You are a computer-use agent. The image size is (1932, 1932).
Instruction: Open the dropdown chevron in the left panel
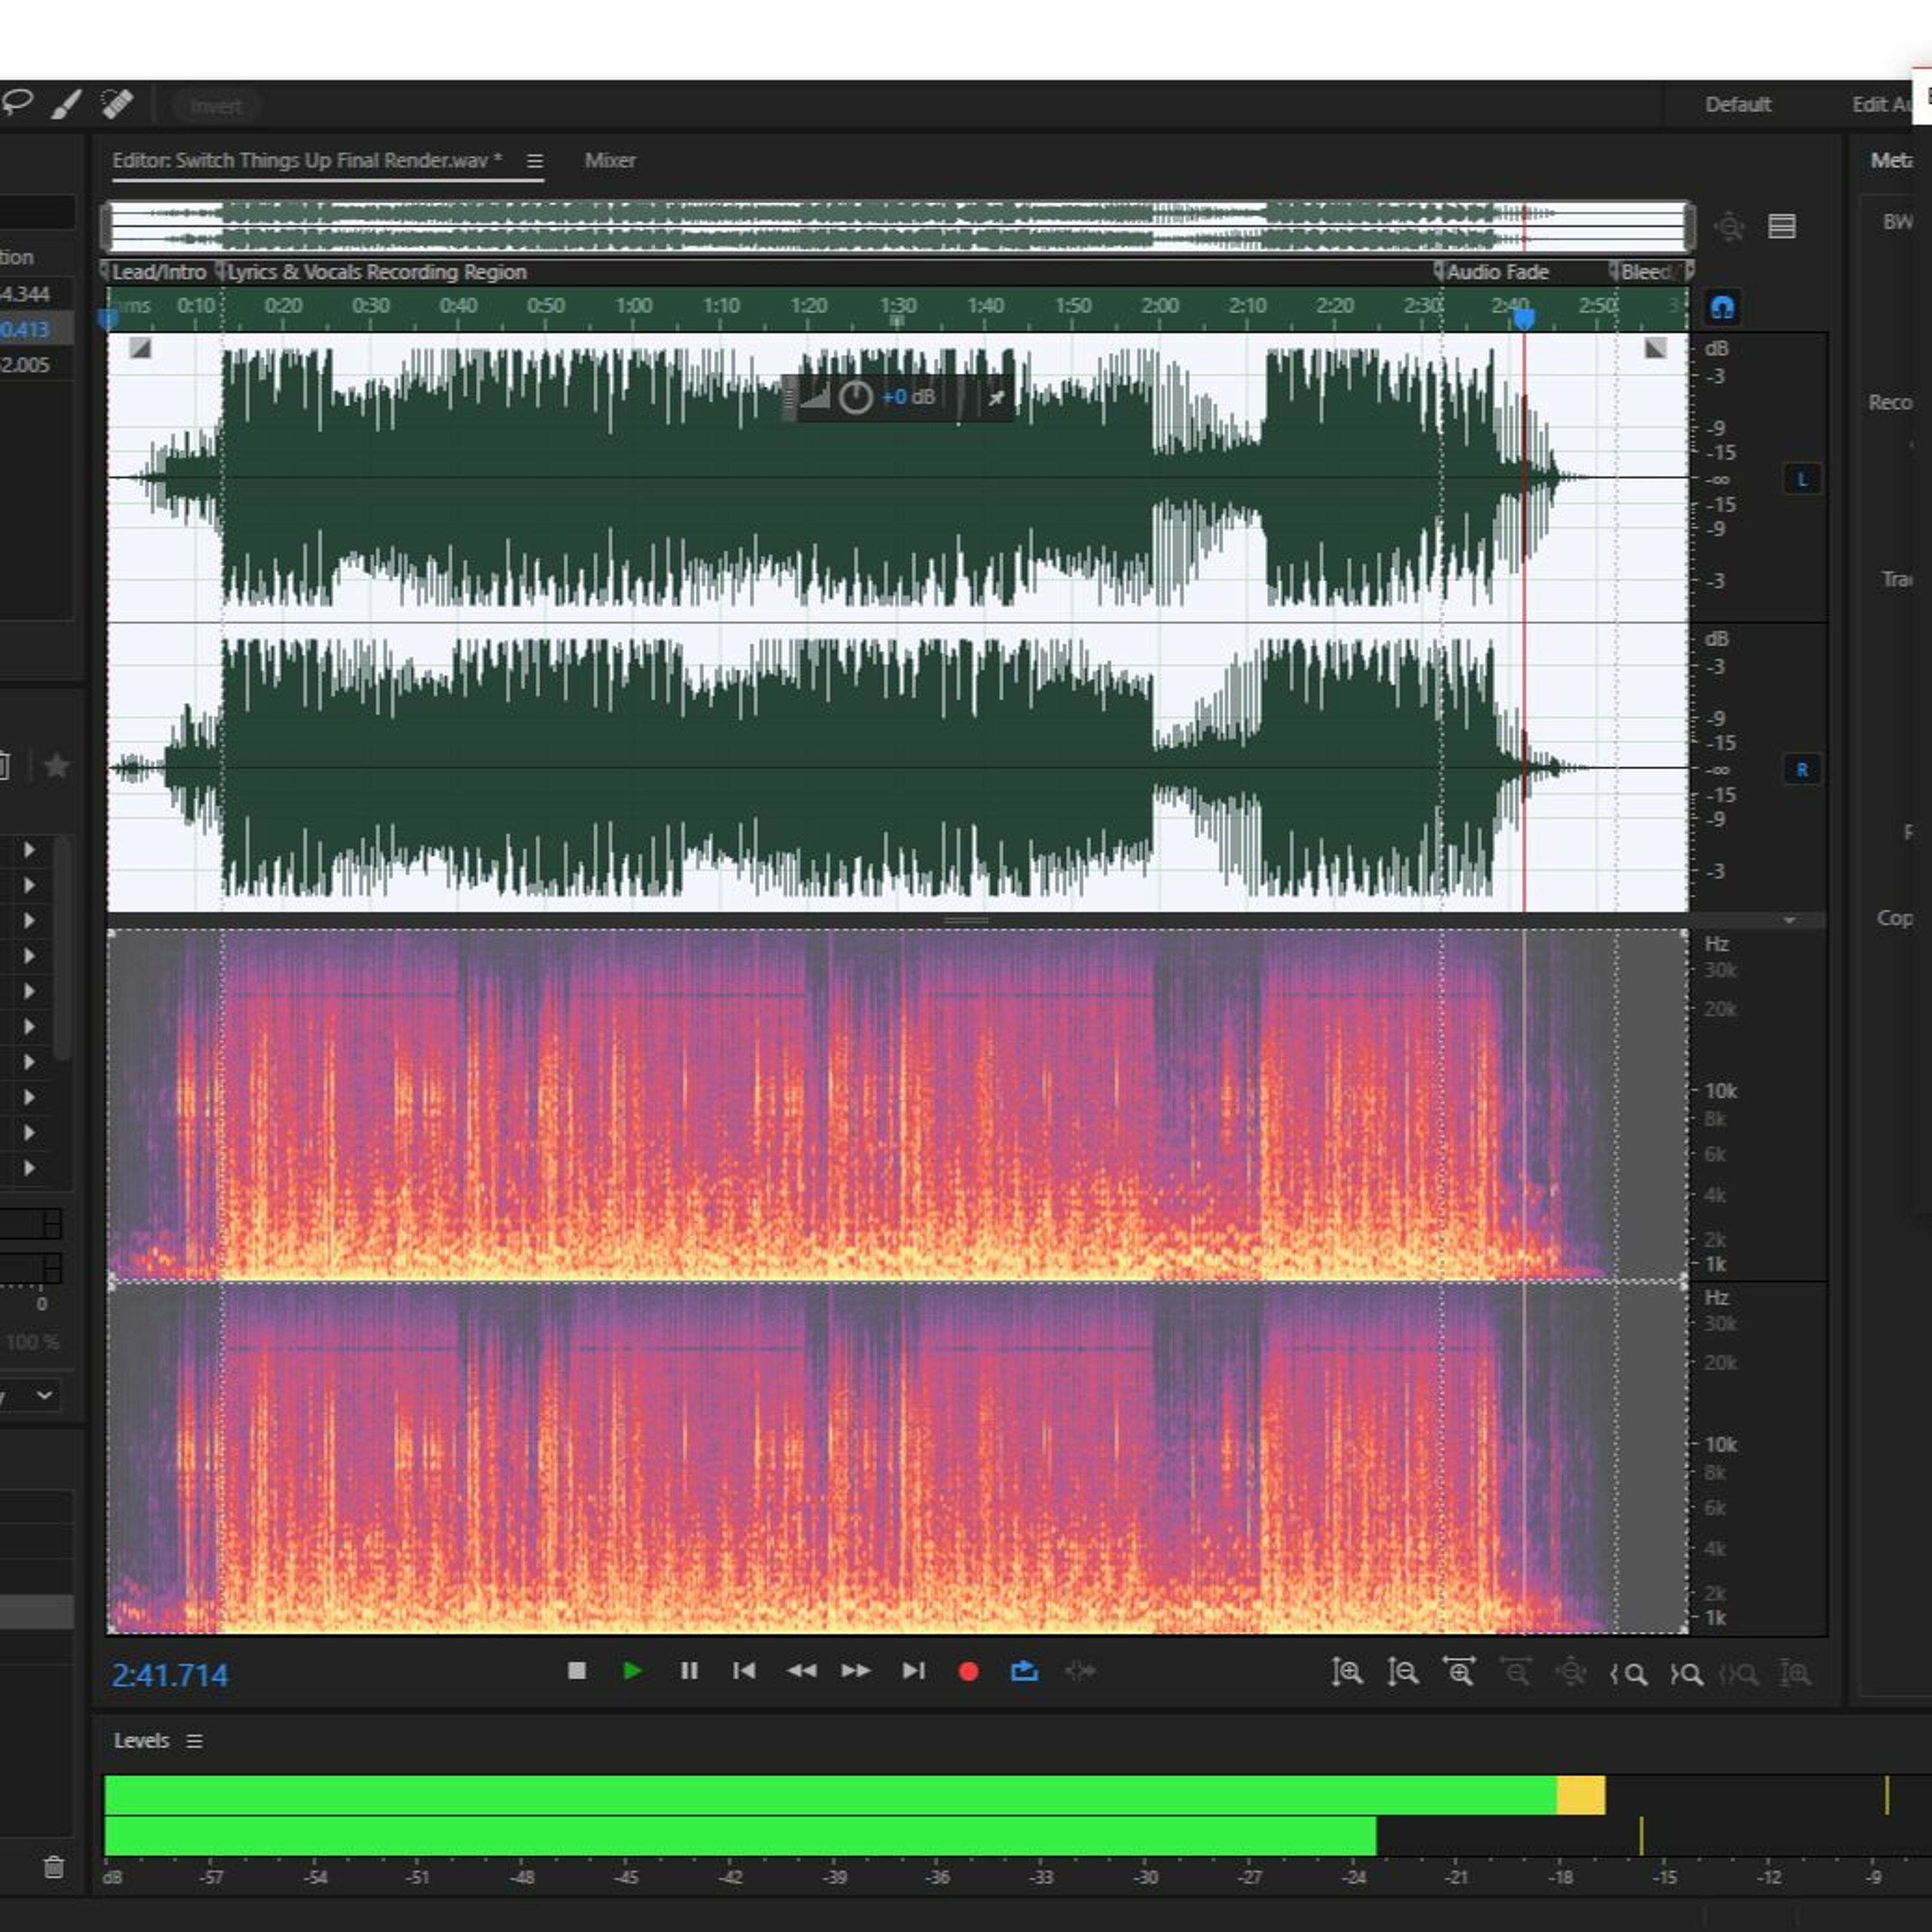tap(44, 1394)
